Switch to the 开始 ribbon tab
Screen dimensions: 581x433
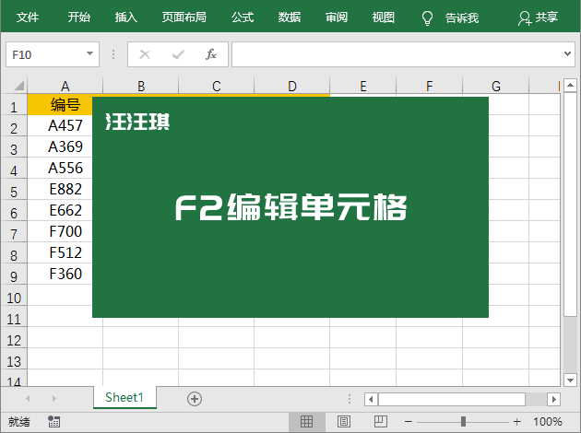click(78, 17)
